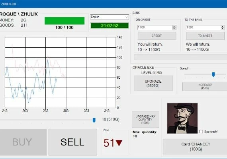Buy the Card 'CHANCE'! for 100G
The height and width of the screenshot is (159, 227).
pyautogui.click(x=195, y=147)
